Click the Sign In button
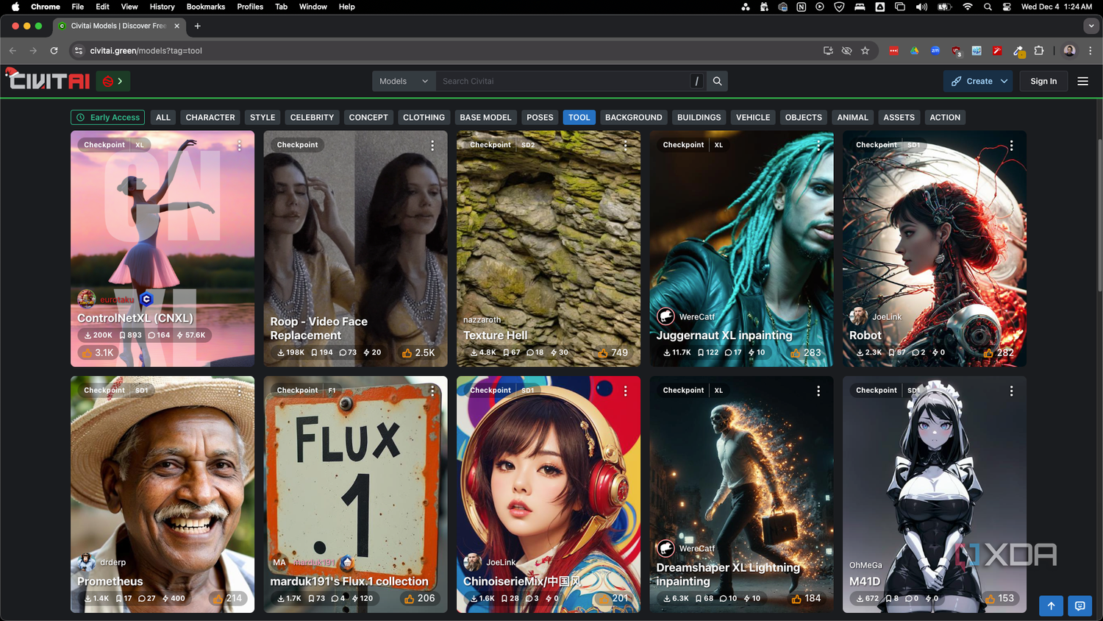The image size is (1103, 621). tap(1043, 81)
